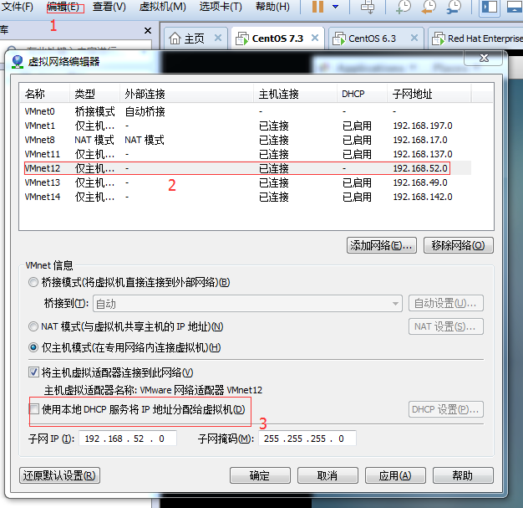Viewport: 523px width, 508px height.
Task: Open the 文件(F) menu
Action: pyautogui.click(x=18, y=7)
